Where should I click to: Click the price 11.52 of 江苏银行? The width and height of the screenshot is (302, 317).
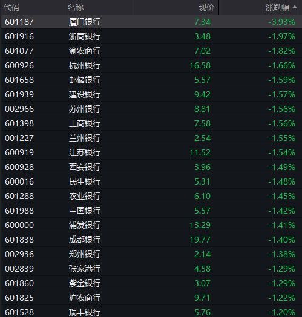[x=200, y=152]
